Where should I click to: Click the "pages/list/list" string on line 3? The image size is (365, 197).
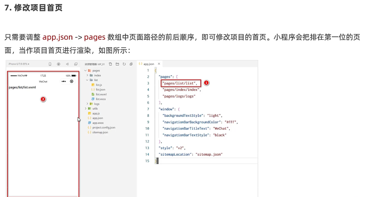click(179, 83)
